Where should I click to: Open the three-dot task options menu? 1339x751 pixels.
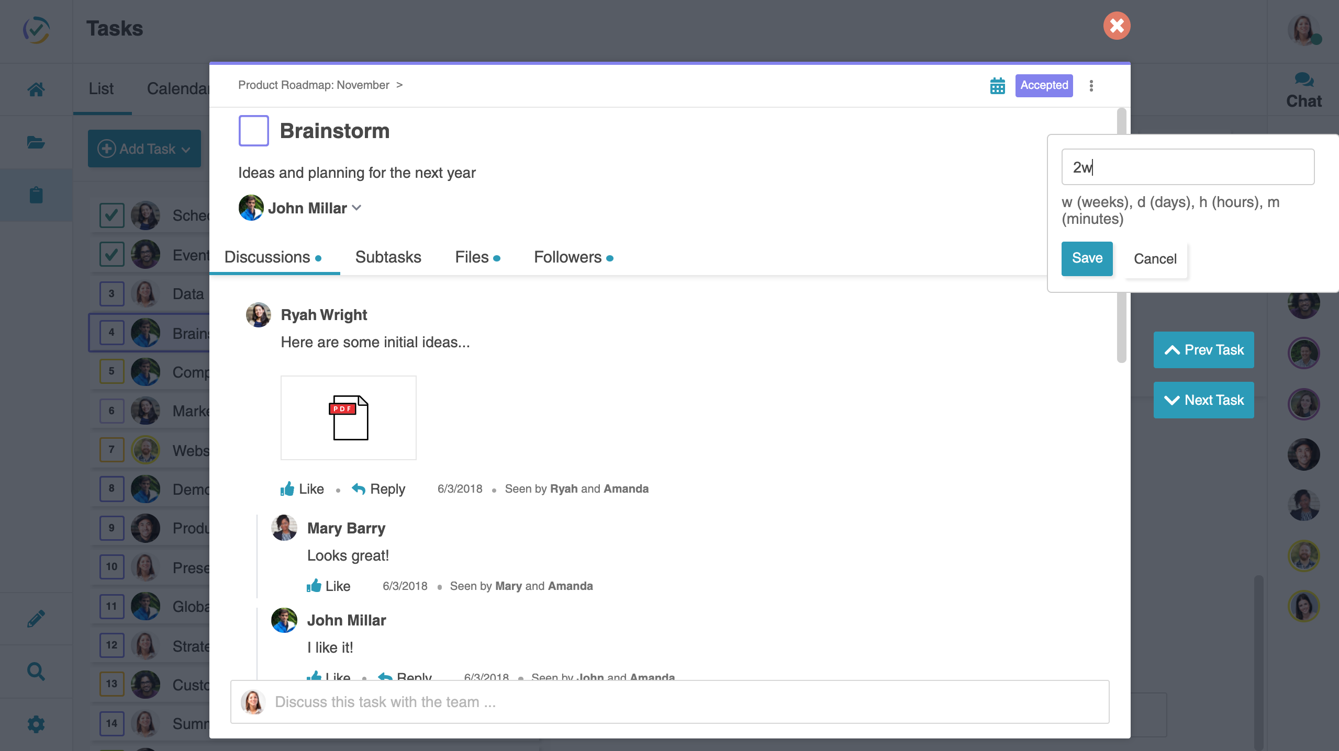1091,86
